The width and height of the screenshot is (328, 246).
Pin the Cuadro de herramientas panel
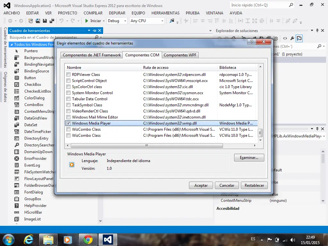[94, 30]
